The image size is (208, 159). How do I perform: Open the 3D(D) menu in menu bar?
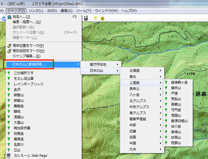tap(52, 11)
